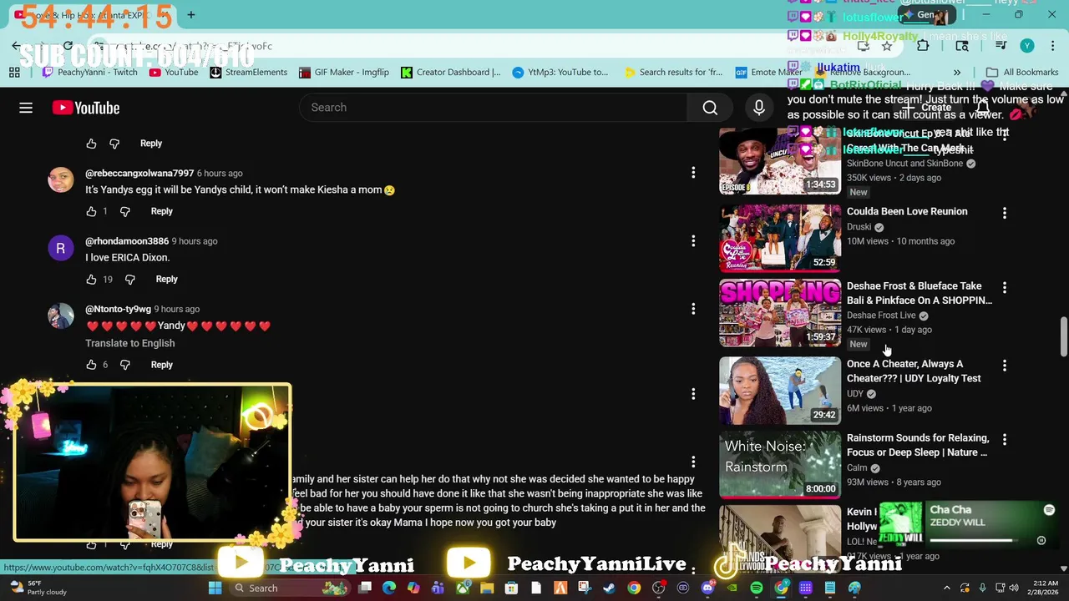Open Spotify from the taskbar
Image resolution: width=1069 pixels, height=601 pixels.
point(756,588)
